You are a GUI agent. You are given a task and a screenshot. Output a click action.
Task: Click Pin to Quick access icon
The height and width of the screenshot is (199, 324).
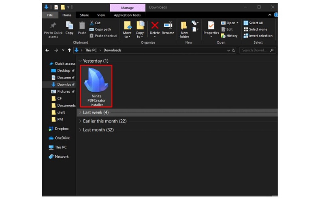tap(53, 25)
